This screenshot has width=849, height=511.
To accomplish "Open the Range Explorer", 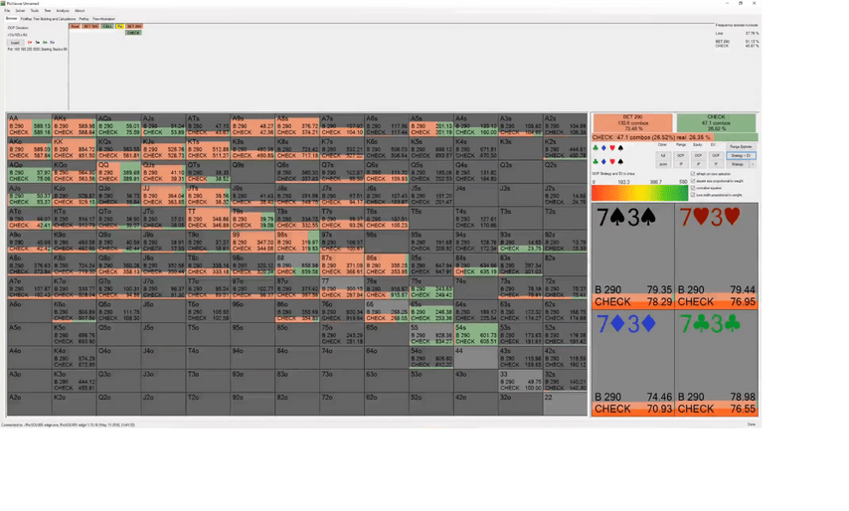I will pyautogui.click(x=741, y=146).
